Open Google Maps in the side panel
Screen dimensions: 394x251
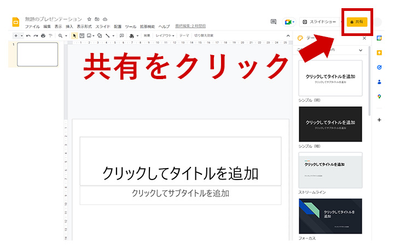pyautogui.click(x=379, y=97)
